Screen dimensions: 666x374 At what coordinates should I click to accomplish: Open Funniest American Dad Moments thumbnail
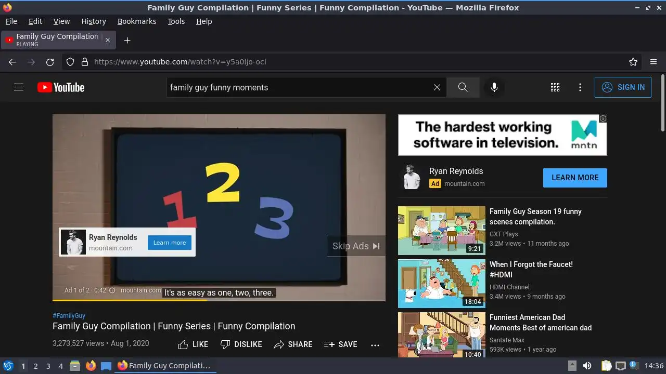(x=442, y=335)
